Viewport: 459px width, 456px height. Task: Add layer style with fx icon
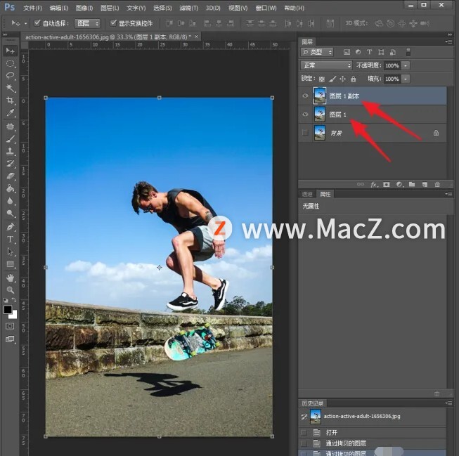375,184
